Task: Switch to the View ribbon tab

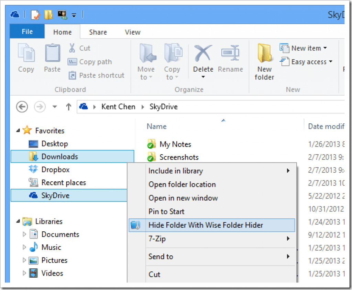Action: click(133, 32)
